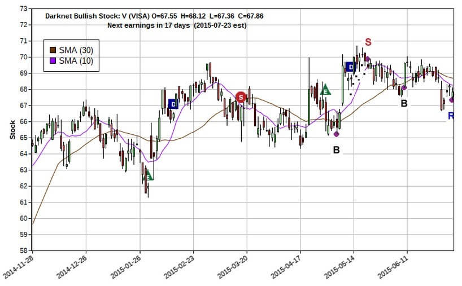Click purple diamond at chart's right edge
Viewport: 462px width, 286px height.
point(451,100)
